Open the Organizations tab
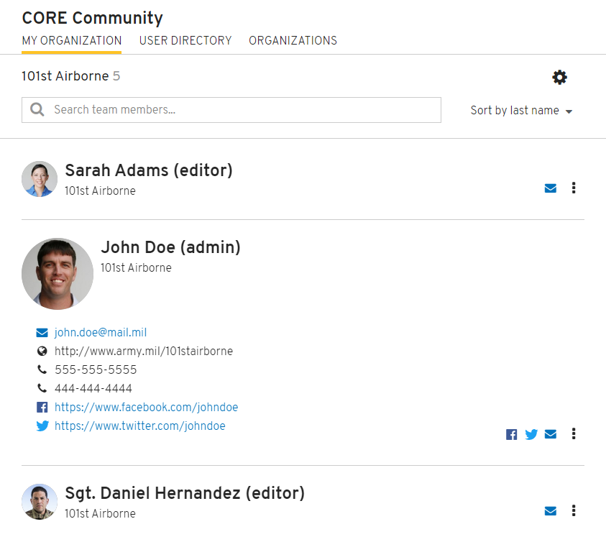Image resolution: width=606 pixels, height=542 pixels. (293, 40)
